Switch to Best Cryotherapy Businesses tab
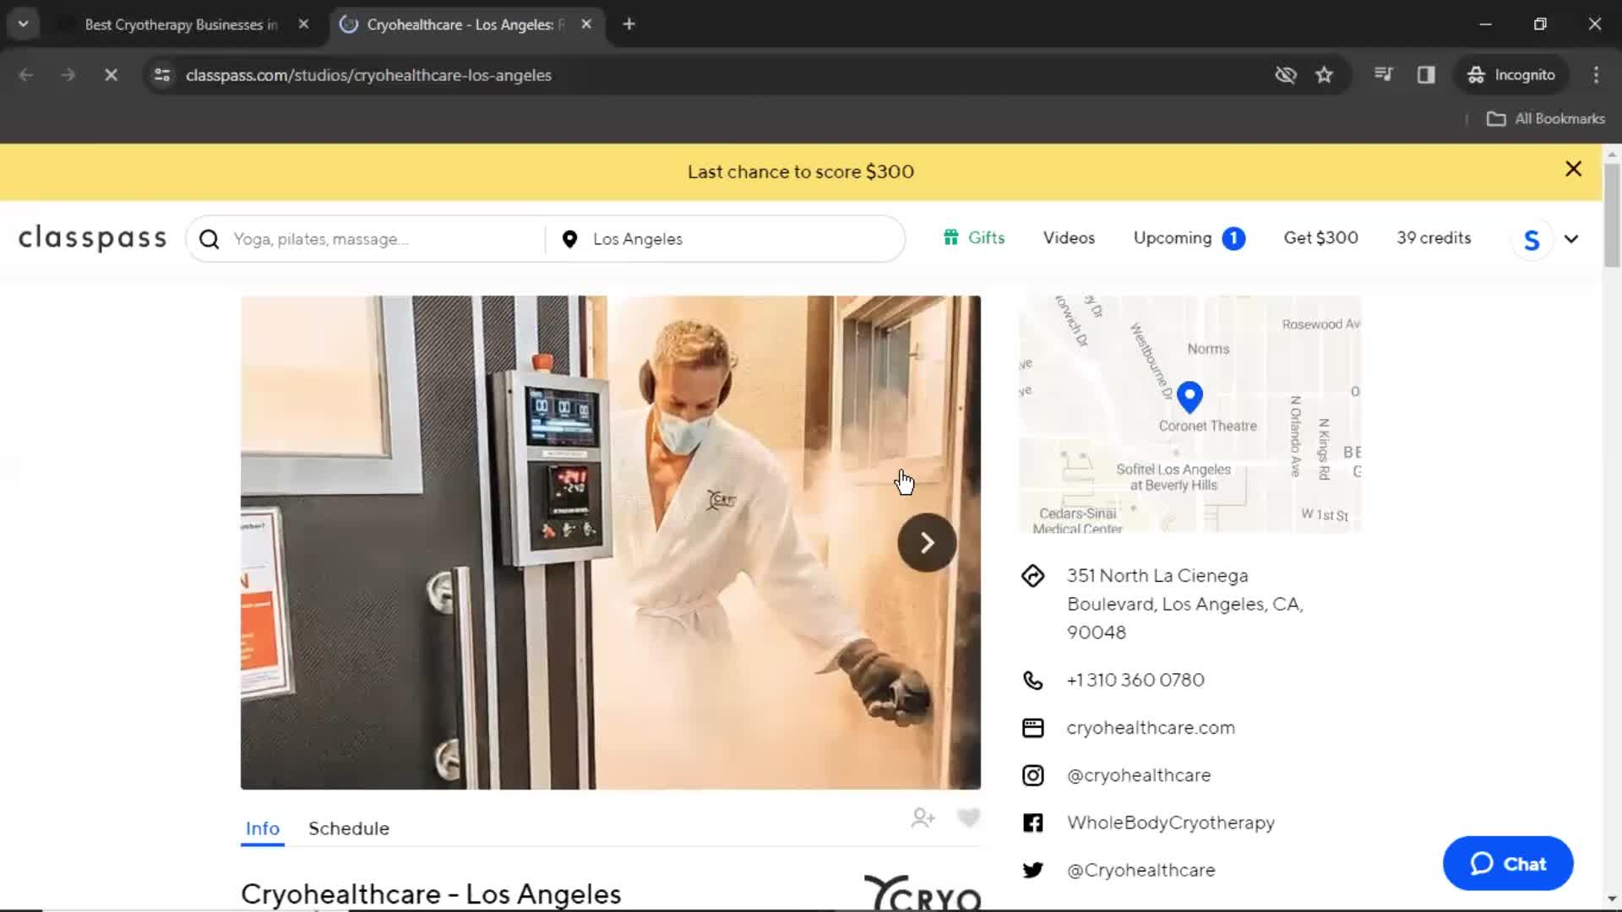 [180, 24]
